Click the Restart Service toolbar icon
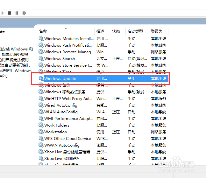Screen dimensions: 206x178 click(24, 13)
